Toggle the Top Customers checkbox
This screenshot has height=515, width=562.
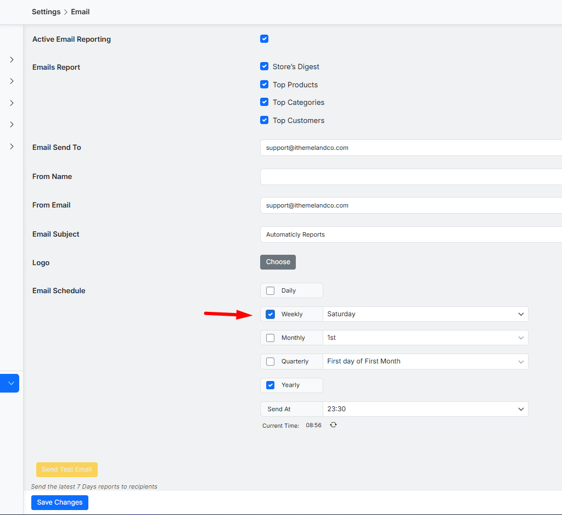(x=264, y=120)
